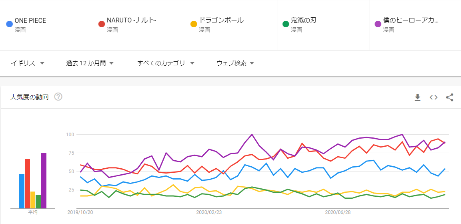Click the blue ONE PIECE color dot

point(10,24)
